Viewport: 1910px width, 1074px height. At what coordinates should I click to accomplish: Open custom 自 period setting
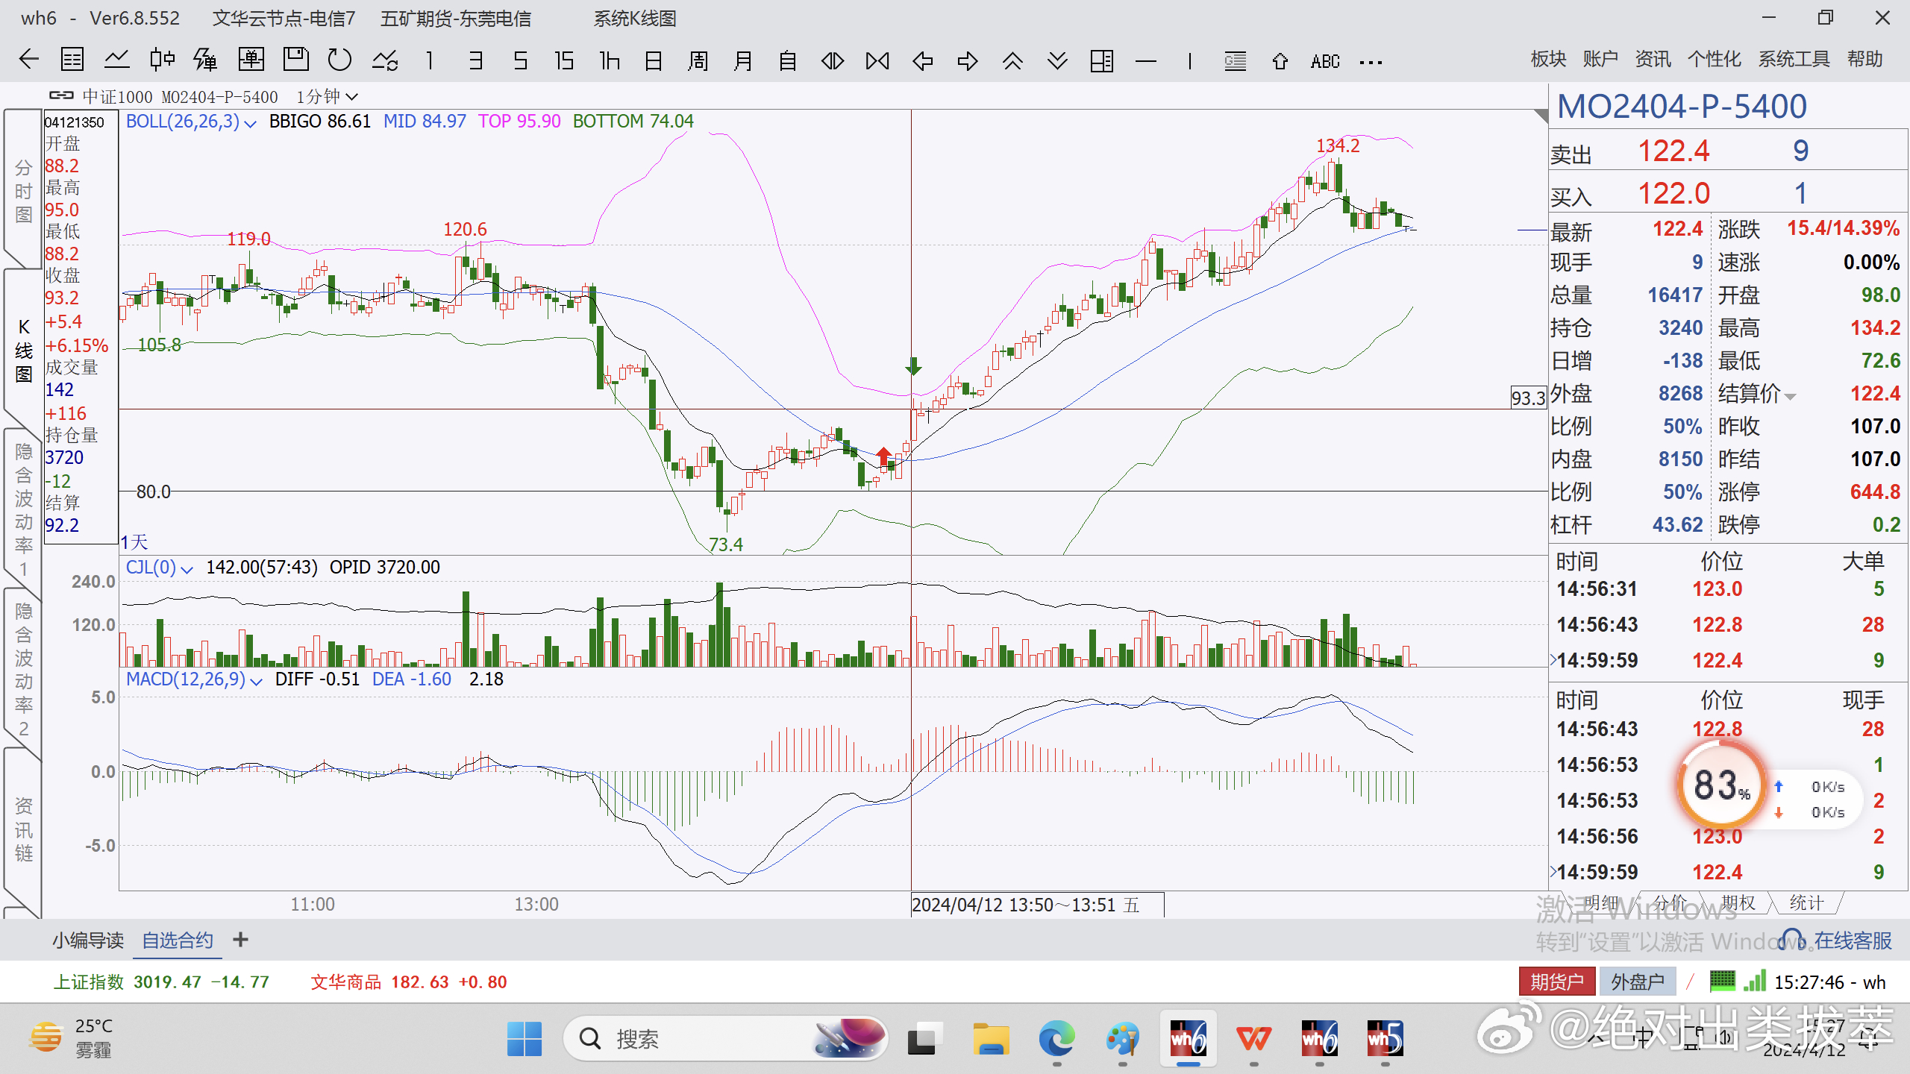(x=788, y=60)
